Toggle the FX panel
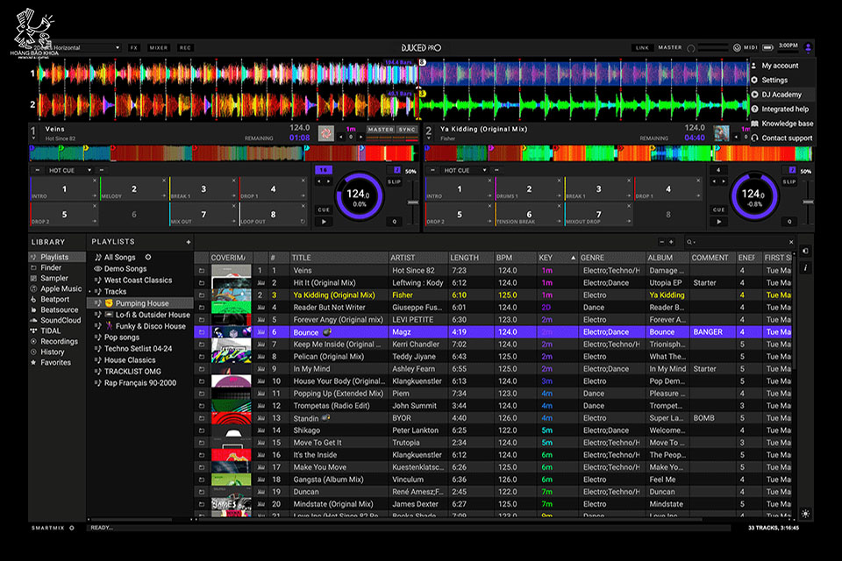842x561 pixels. pyautogui.click(x=133, y=48)
